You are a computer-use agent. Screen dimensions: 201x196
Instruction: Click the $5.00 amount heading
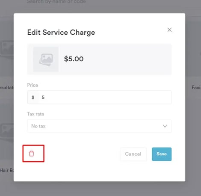click(74, 59)
